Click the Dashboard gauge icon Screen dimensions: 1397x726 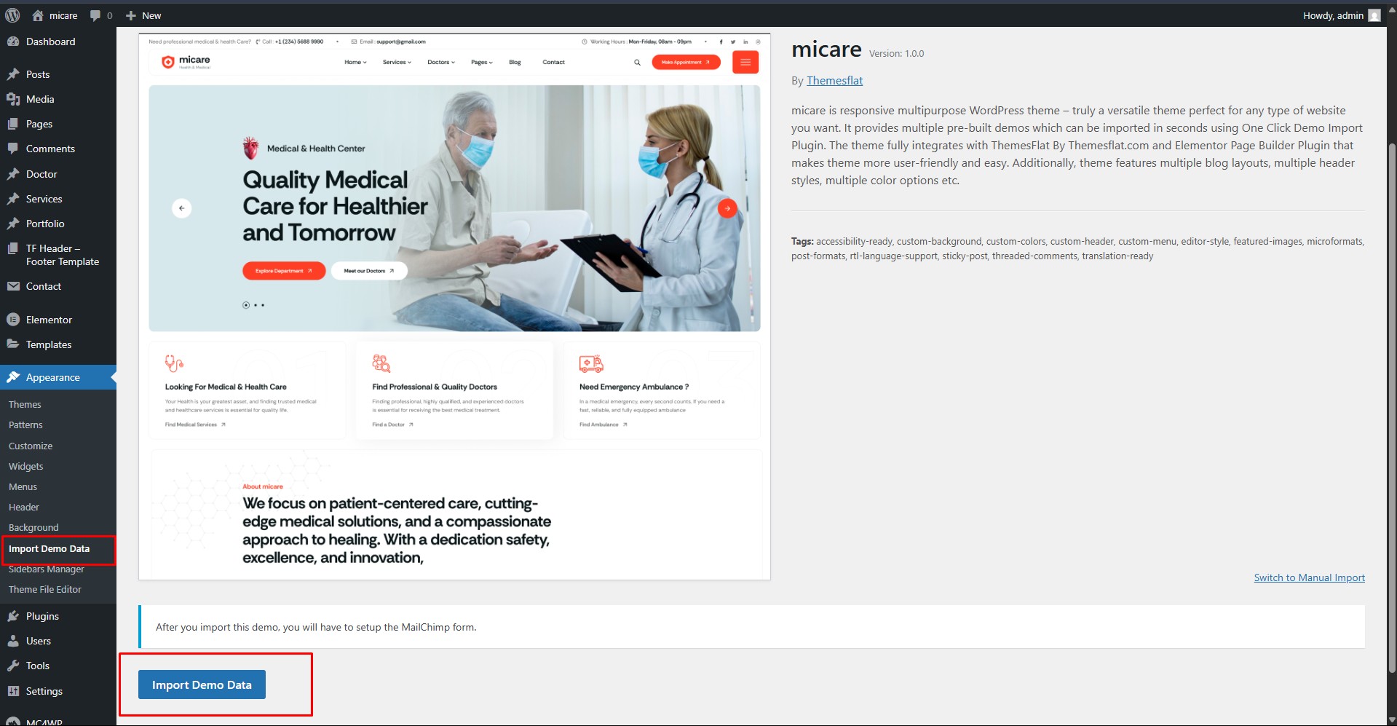[x=13, y=42]
